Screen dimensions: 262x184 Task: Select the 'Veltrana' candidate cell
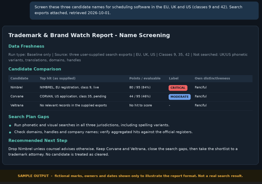point(17,105)
